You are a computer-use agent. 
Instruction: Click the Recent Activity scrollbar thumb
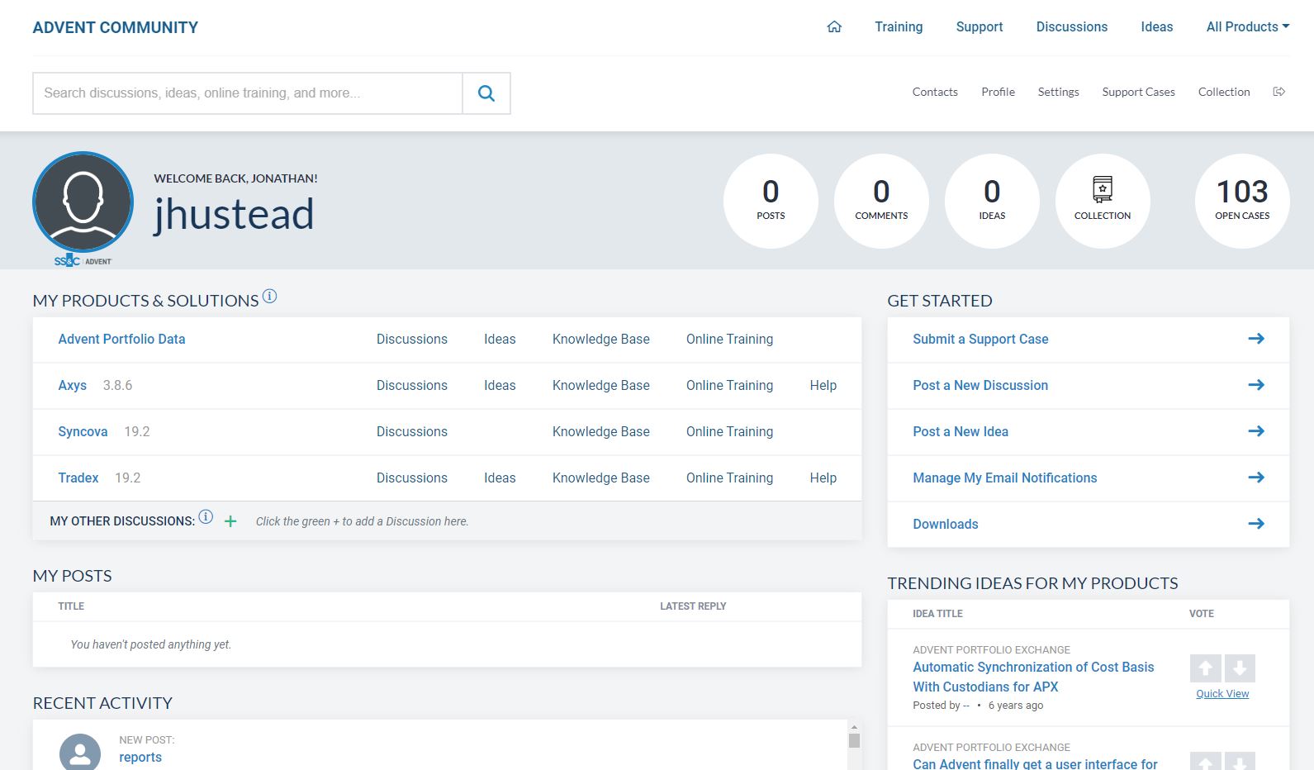pos(854,740)
